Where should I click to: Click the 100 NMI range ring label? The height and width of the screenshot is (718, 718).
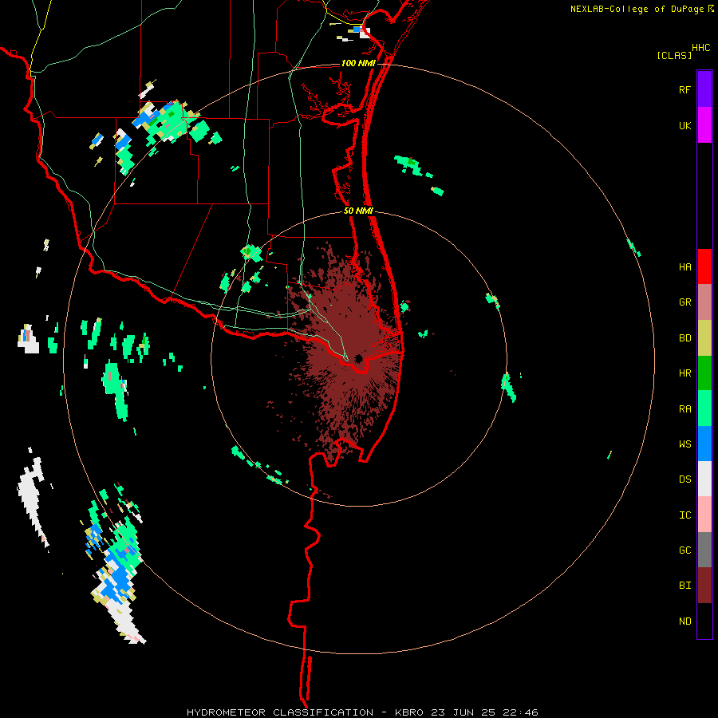tap(358, 63)
